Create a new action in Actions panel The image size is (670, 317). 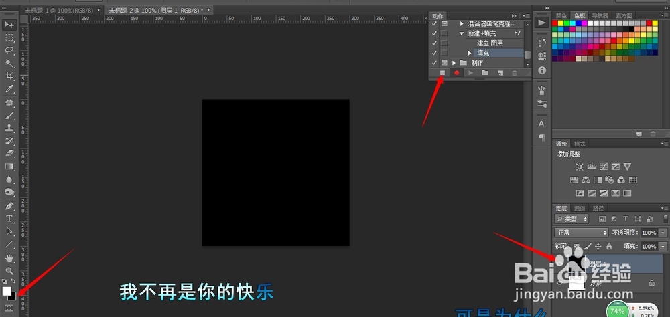(x=500, y=73)
